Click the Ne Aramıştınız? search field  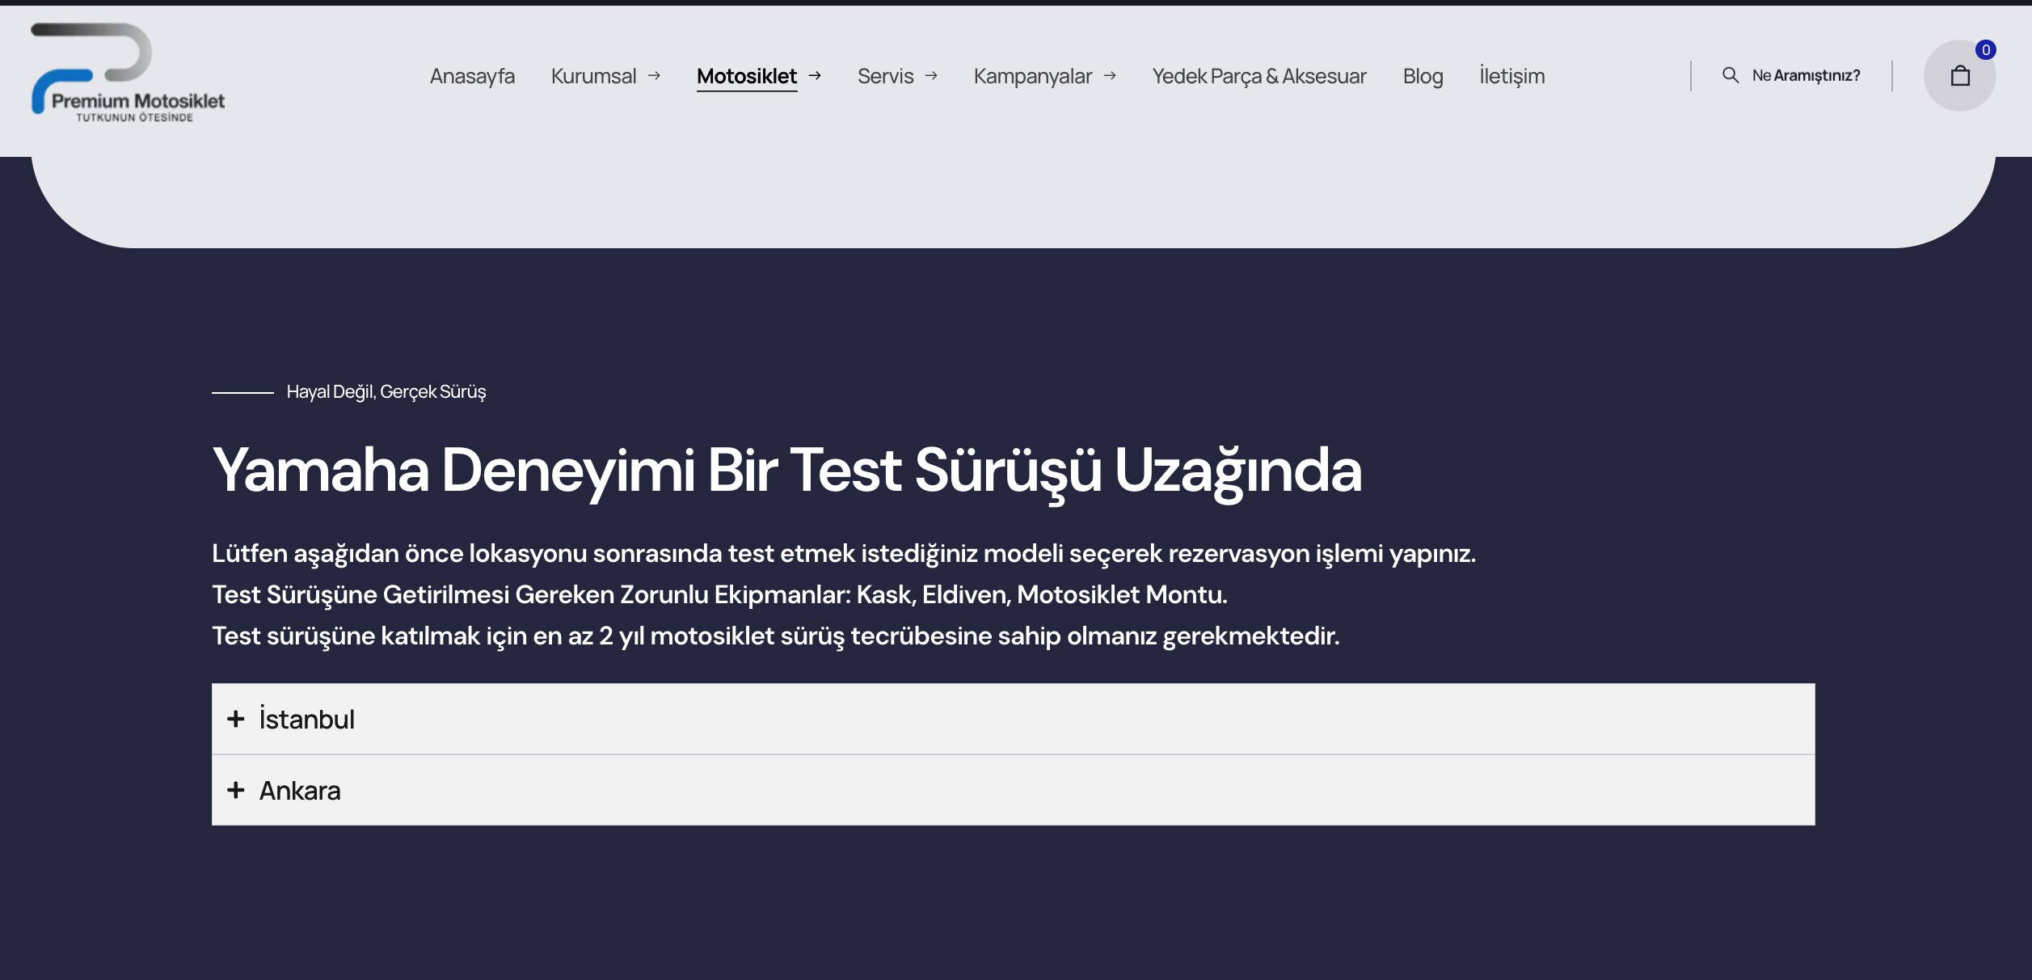pyautogui.click(x=1806, y=75)
